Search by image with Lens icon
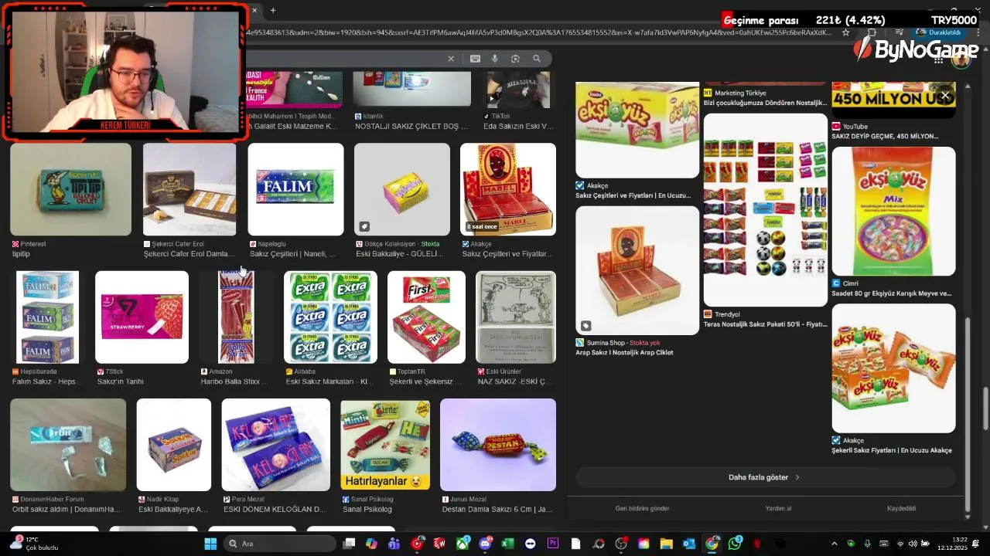990x556 pixels. pos(515,59)
